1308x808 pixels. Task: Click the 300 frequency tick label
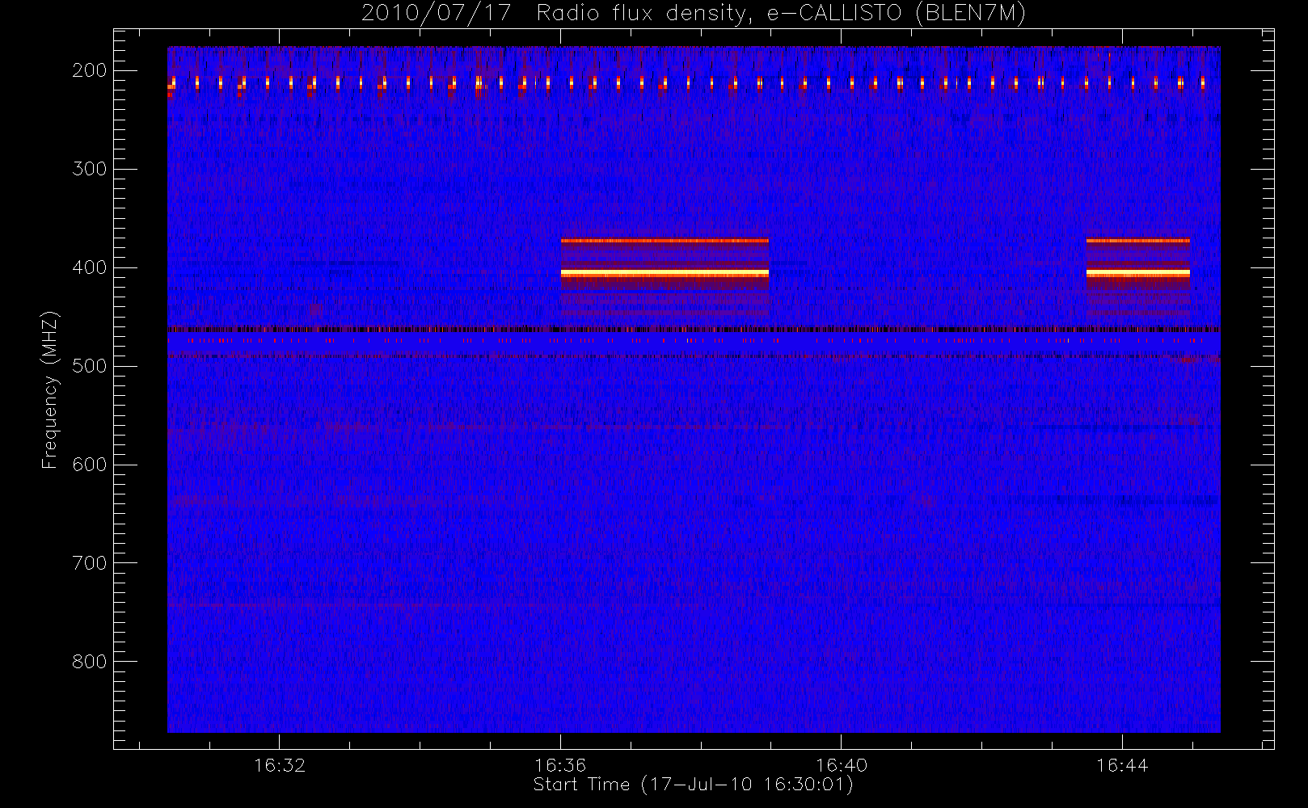[90, 169]
